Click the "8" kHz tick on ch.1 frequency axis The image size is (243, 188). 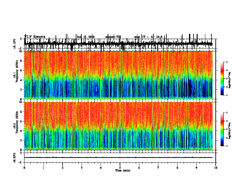[21, 61]
